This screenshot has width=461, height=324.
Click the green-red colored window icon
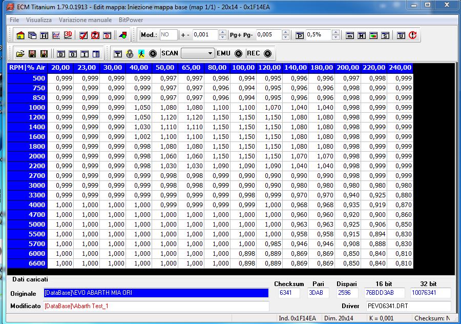[373, 35]
